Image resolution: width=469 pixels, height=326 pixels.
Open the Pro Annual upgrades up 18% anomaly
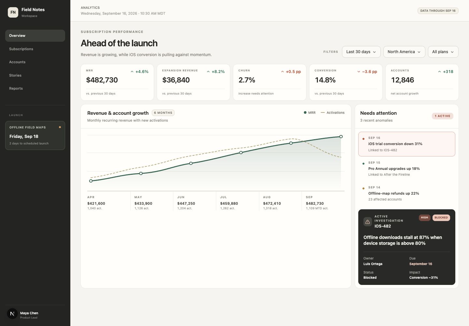407,169
